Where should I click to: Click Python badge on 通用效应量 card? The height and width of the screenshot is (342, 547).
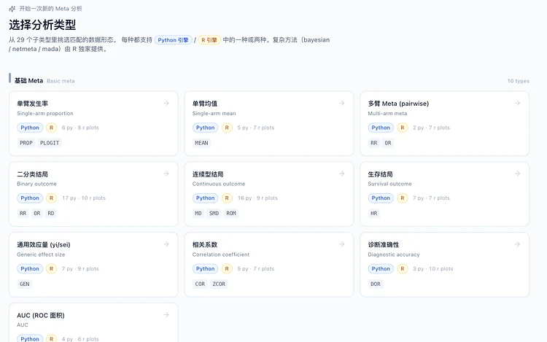coord(30,269)
